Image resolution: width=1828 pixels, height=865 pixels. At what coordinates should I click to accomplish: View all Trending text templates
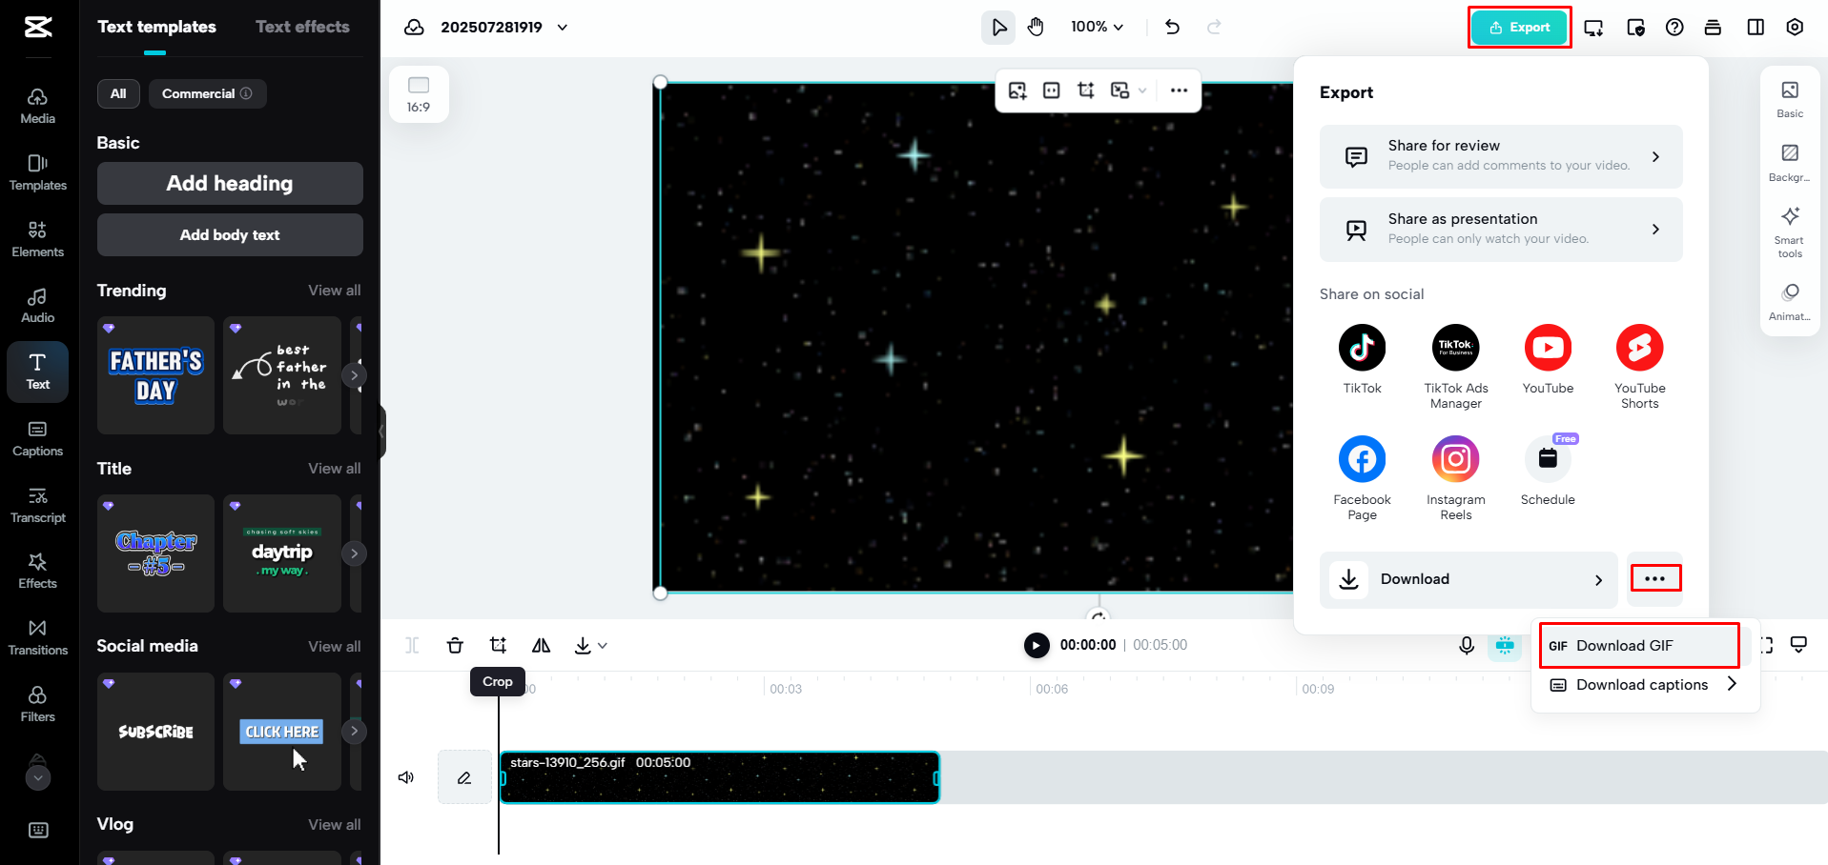pos(334,291)
